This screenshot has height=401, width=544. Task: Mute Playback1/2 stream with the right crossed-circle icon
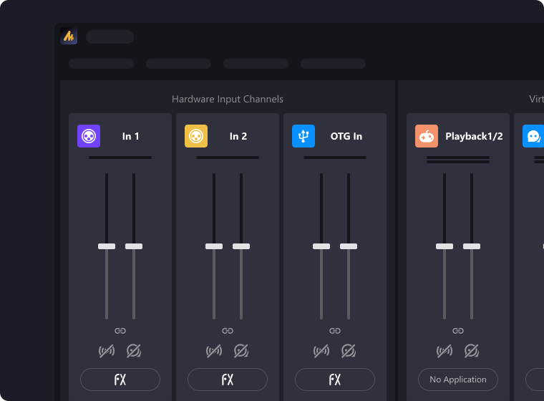pos(472,351)
